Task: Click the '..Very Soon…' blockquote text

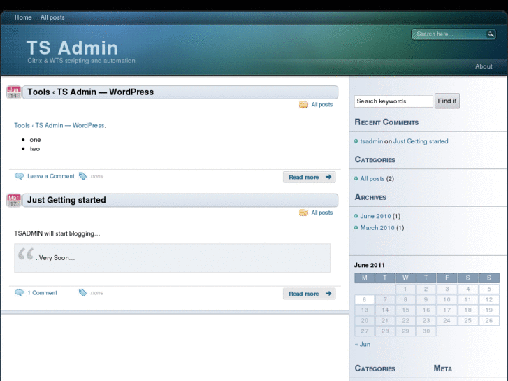Action: pyautogui.click(x=55, y=258)
